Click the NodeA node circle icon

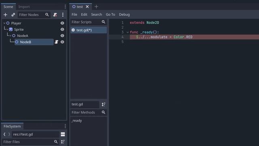point(14,36)
